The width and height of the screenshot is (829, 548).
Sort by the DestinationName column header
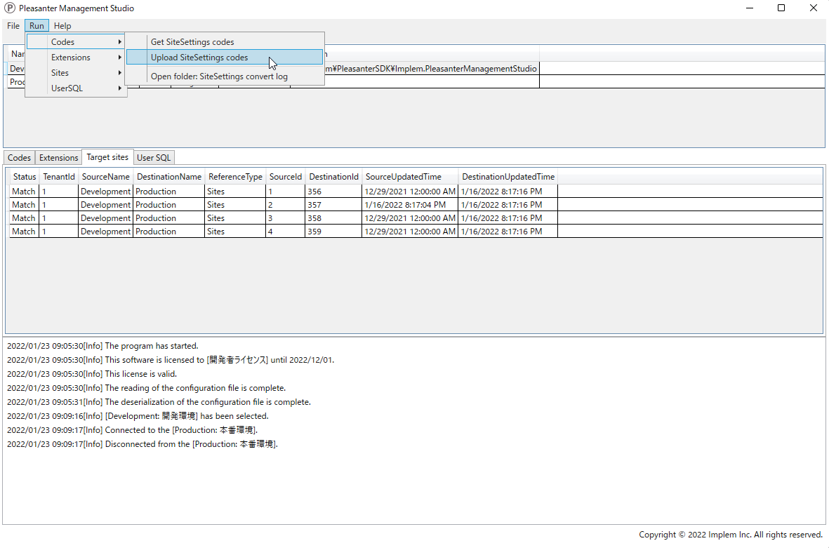[169, 177]
